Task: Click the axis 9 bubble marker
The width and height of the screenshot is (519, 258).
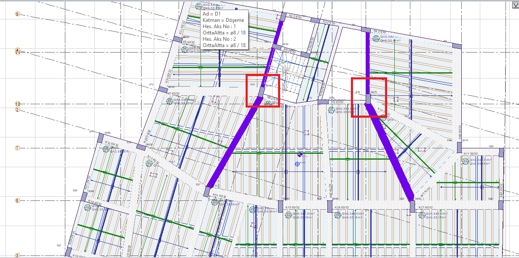Action: [x=17, y=14]
